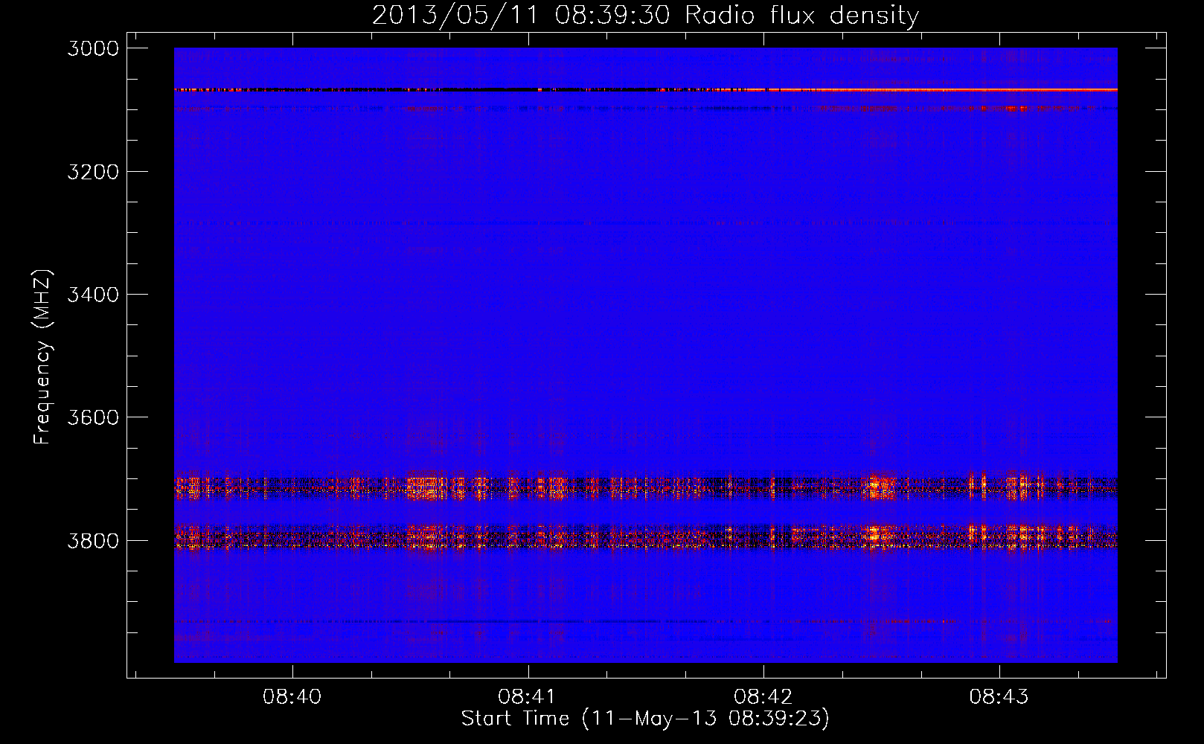Click the bright red line near 3070 MHz

(x=645, y=89)
